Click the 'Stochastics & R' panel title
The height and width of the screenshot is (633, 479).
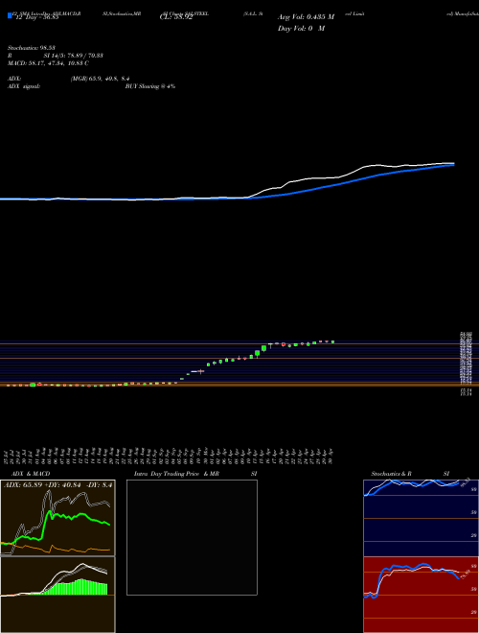392,474
